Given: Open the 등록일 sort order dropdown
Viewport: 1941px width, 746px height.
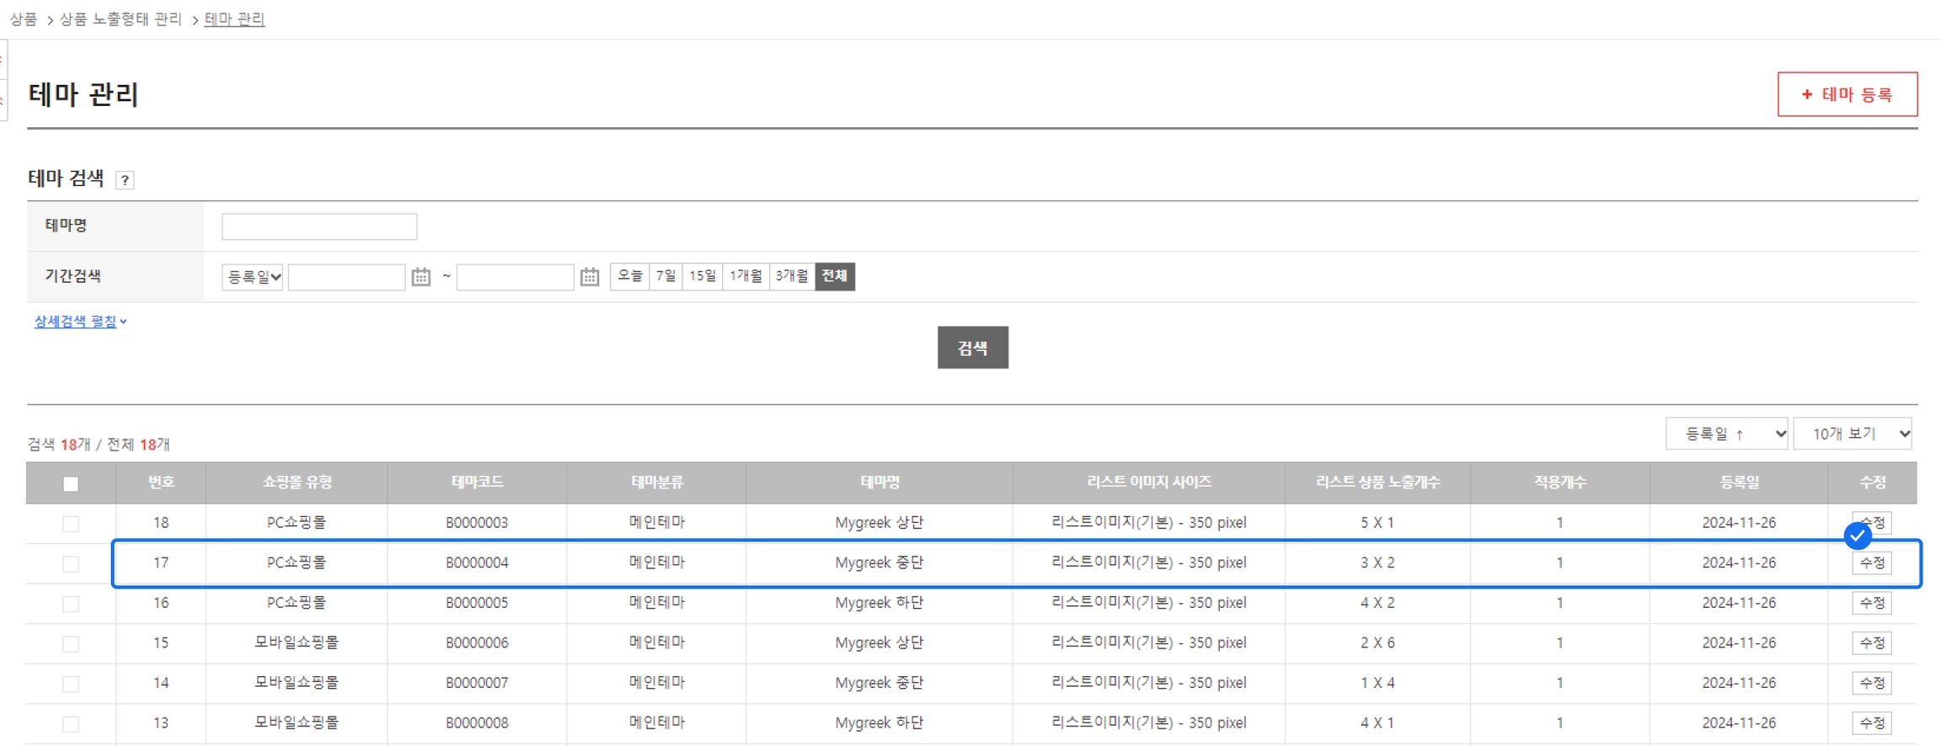Looking at the screenshot, I should (1726, 434).
